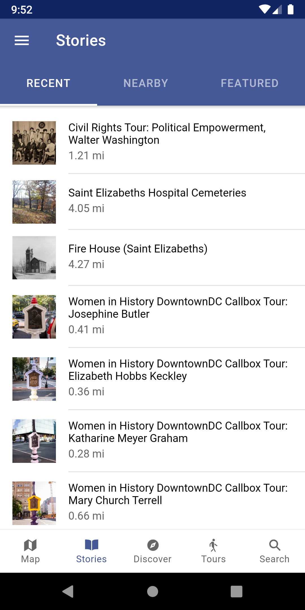This screenshot has width=305, height=610.
Task: Tap the Fire House black-and-white thumbnail
Action: tap(34, 258)
